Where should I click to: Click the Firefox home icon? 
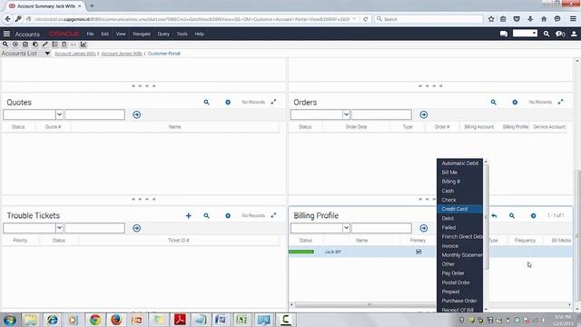tap(544, 19)
